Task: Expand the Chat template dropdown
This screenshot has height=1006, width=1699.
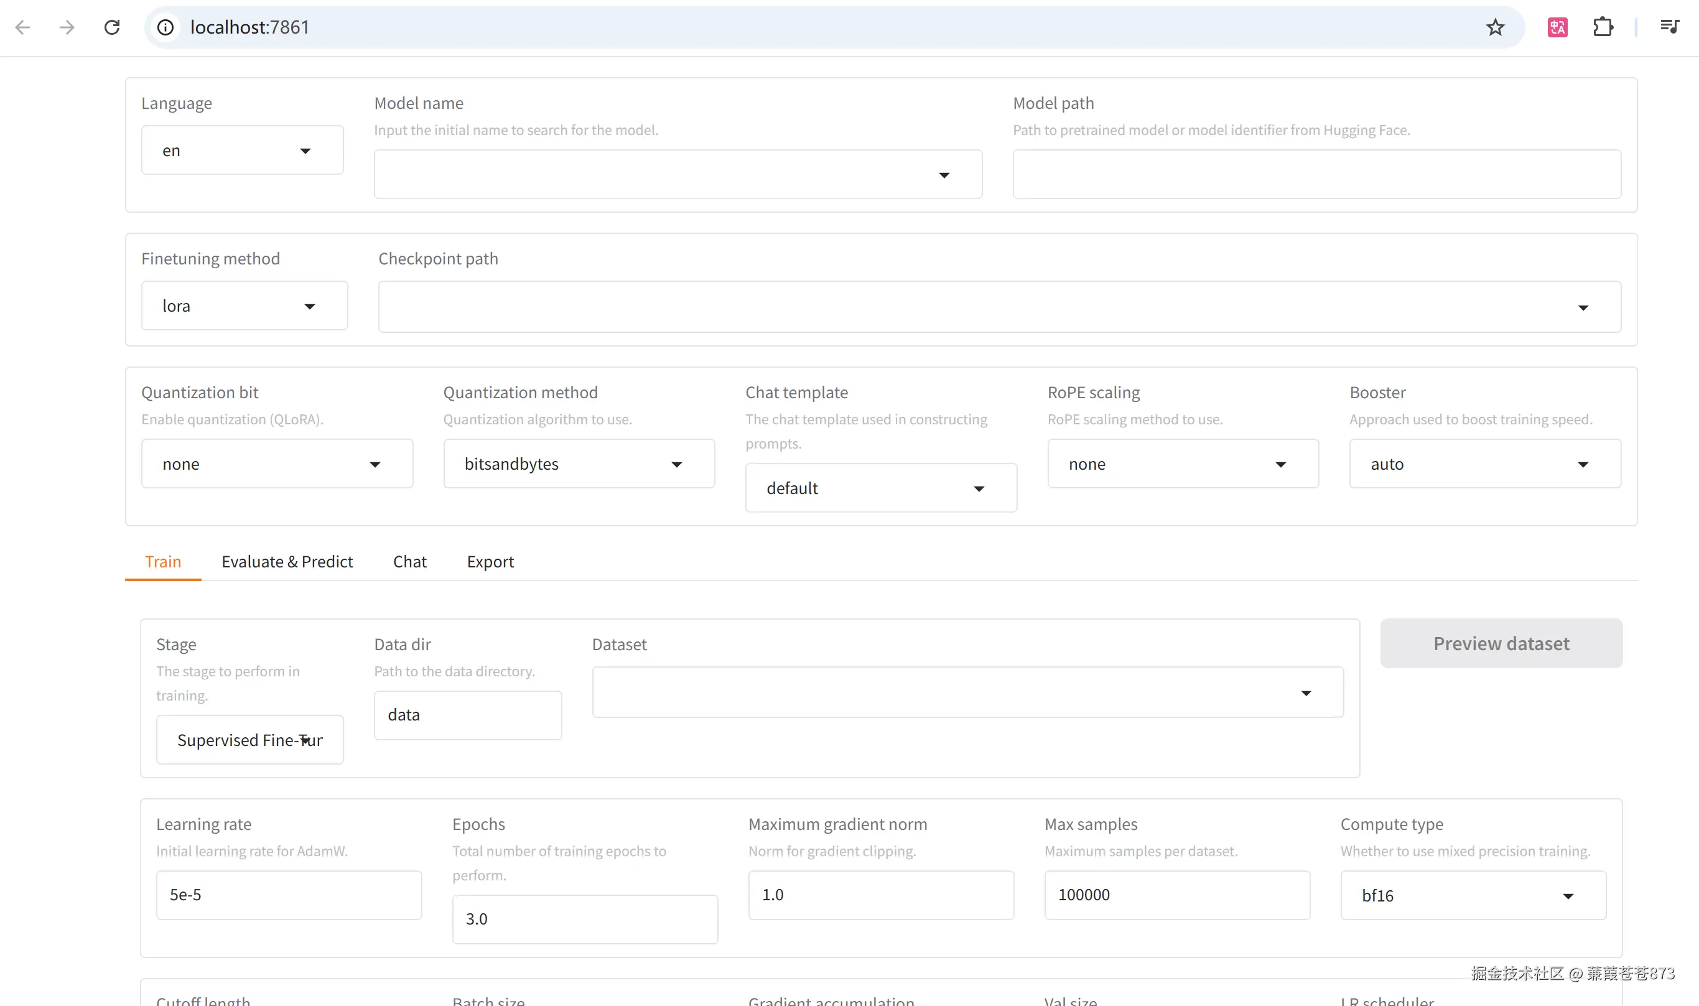Action: [880, 489]
